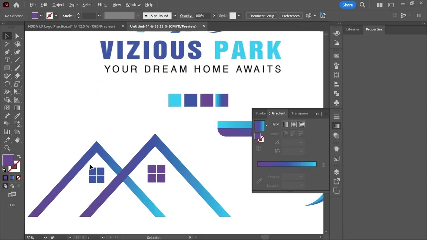Select the Free Transform tool
Screen dimensions: 427x240
coord(17,92)
